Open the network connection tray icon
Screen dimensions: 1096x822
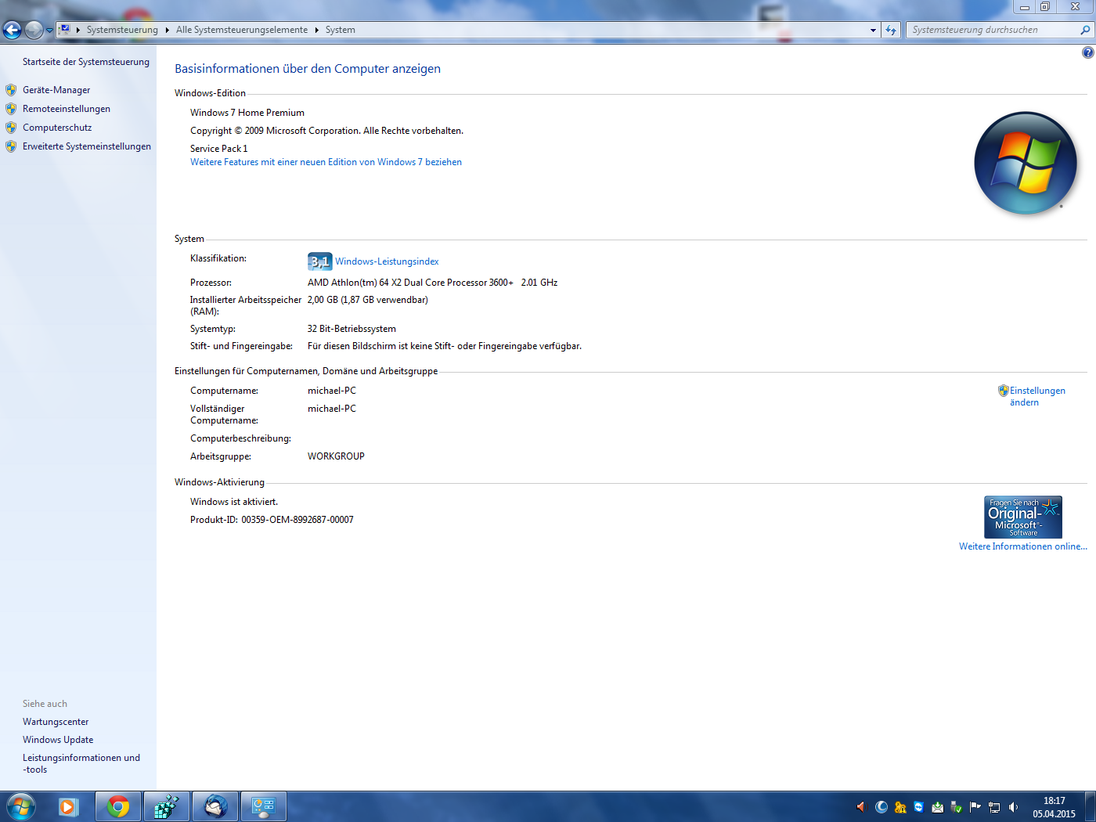994,807
